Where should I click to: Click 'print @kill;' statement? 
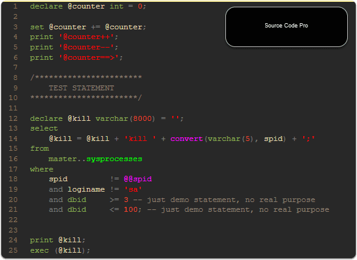point(58,240)
